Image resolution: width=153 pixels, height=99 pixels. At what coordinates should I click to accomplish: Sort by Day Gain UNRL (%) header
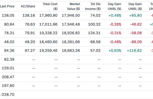pyautogui.click(x=114, y=6)
